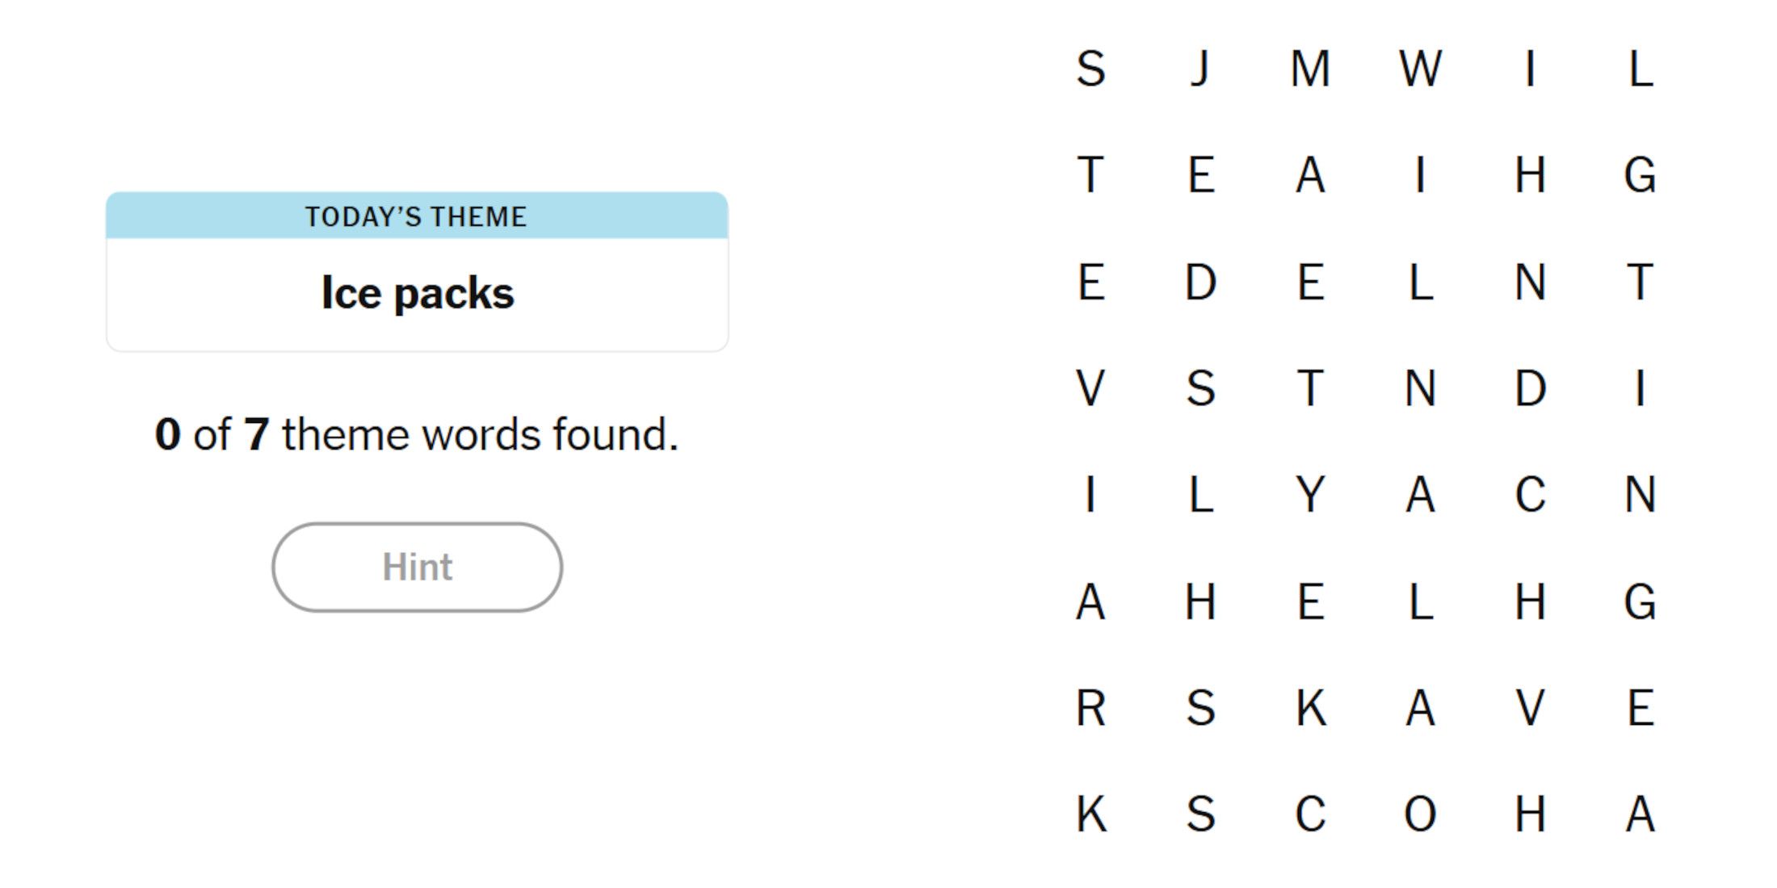Select the S in the top-left corner
Viewport: 1777px width, 888px height.
(1090, 69)
